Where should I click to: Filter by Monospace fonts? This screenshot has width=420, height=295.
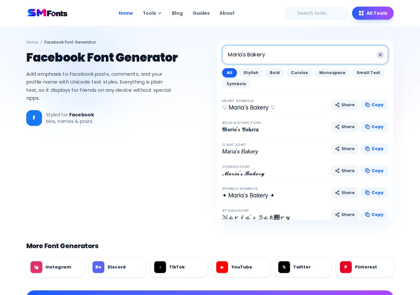[x=332, y=73]
